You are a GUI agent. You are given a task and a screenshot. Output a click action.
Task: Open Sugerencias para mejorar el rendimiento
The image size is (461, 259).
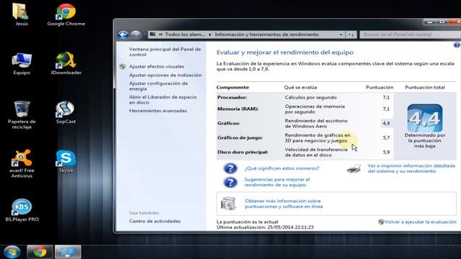click(277, 182)
